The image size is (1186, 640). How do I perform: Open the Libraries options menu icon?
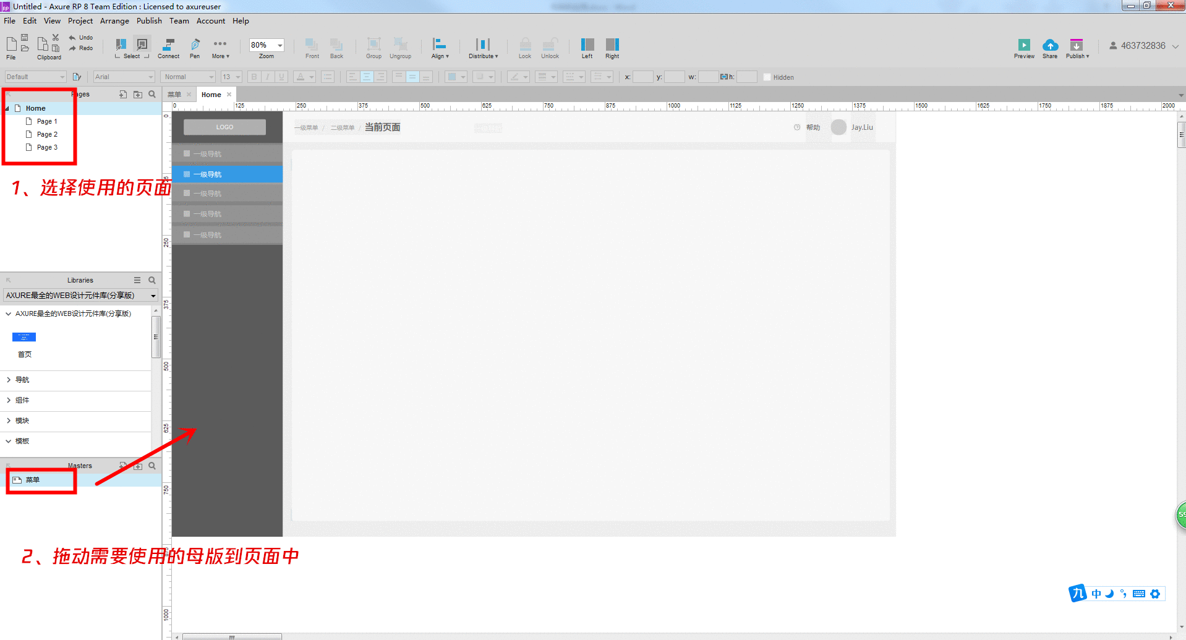point(137,280)
